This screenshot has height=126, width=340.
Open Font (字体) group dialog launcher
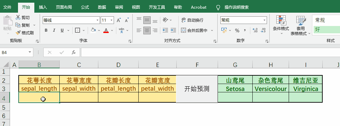pos(130,41)
